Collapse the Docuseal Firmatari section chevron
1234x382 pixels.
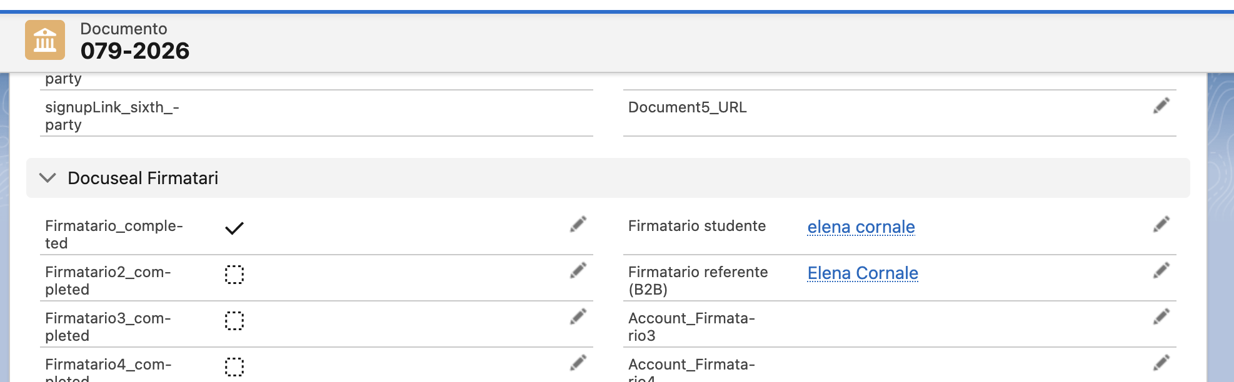(48, 178)
